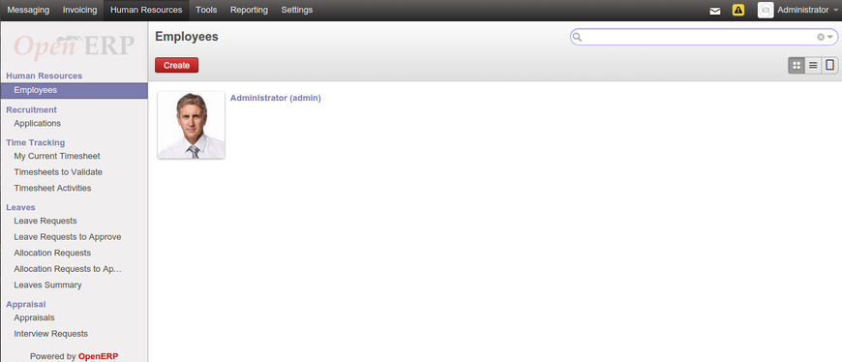The height and width of the screenshot is (362, 842).
Task: Open the Reporting top menu
Action: 249,11
